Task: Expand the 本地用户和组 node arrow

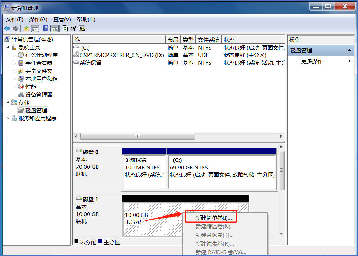Action: (14, 79)
